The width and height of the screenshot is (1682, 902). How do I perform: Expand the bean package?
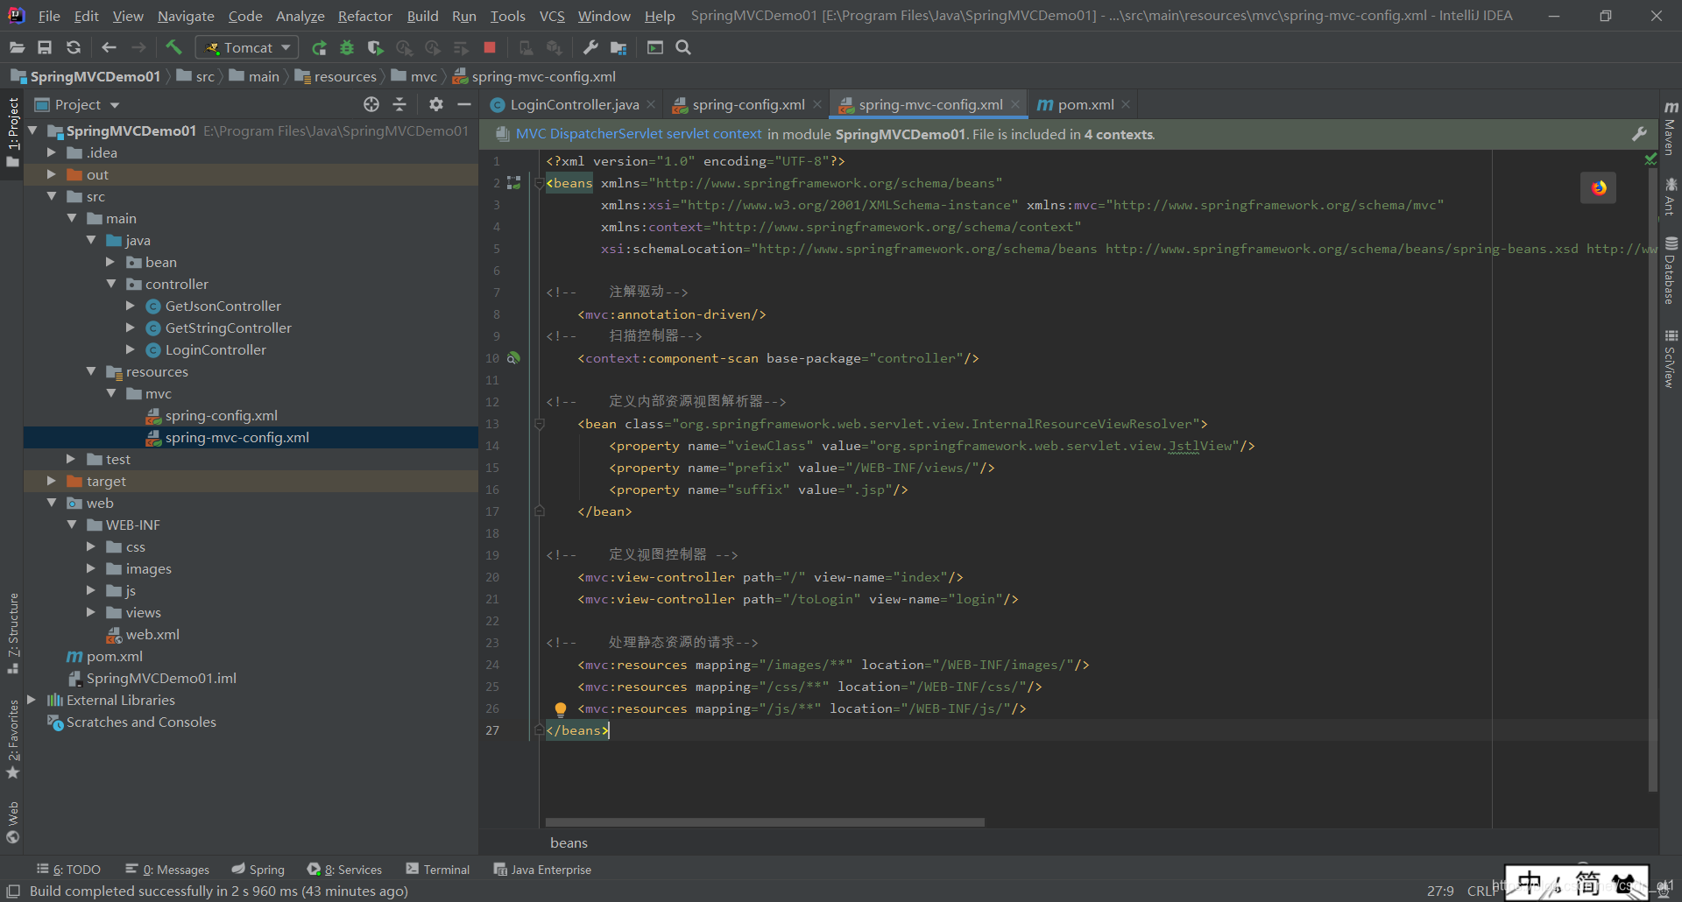click(x=110, y=262)
